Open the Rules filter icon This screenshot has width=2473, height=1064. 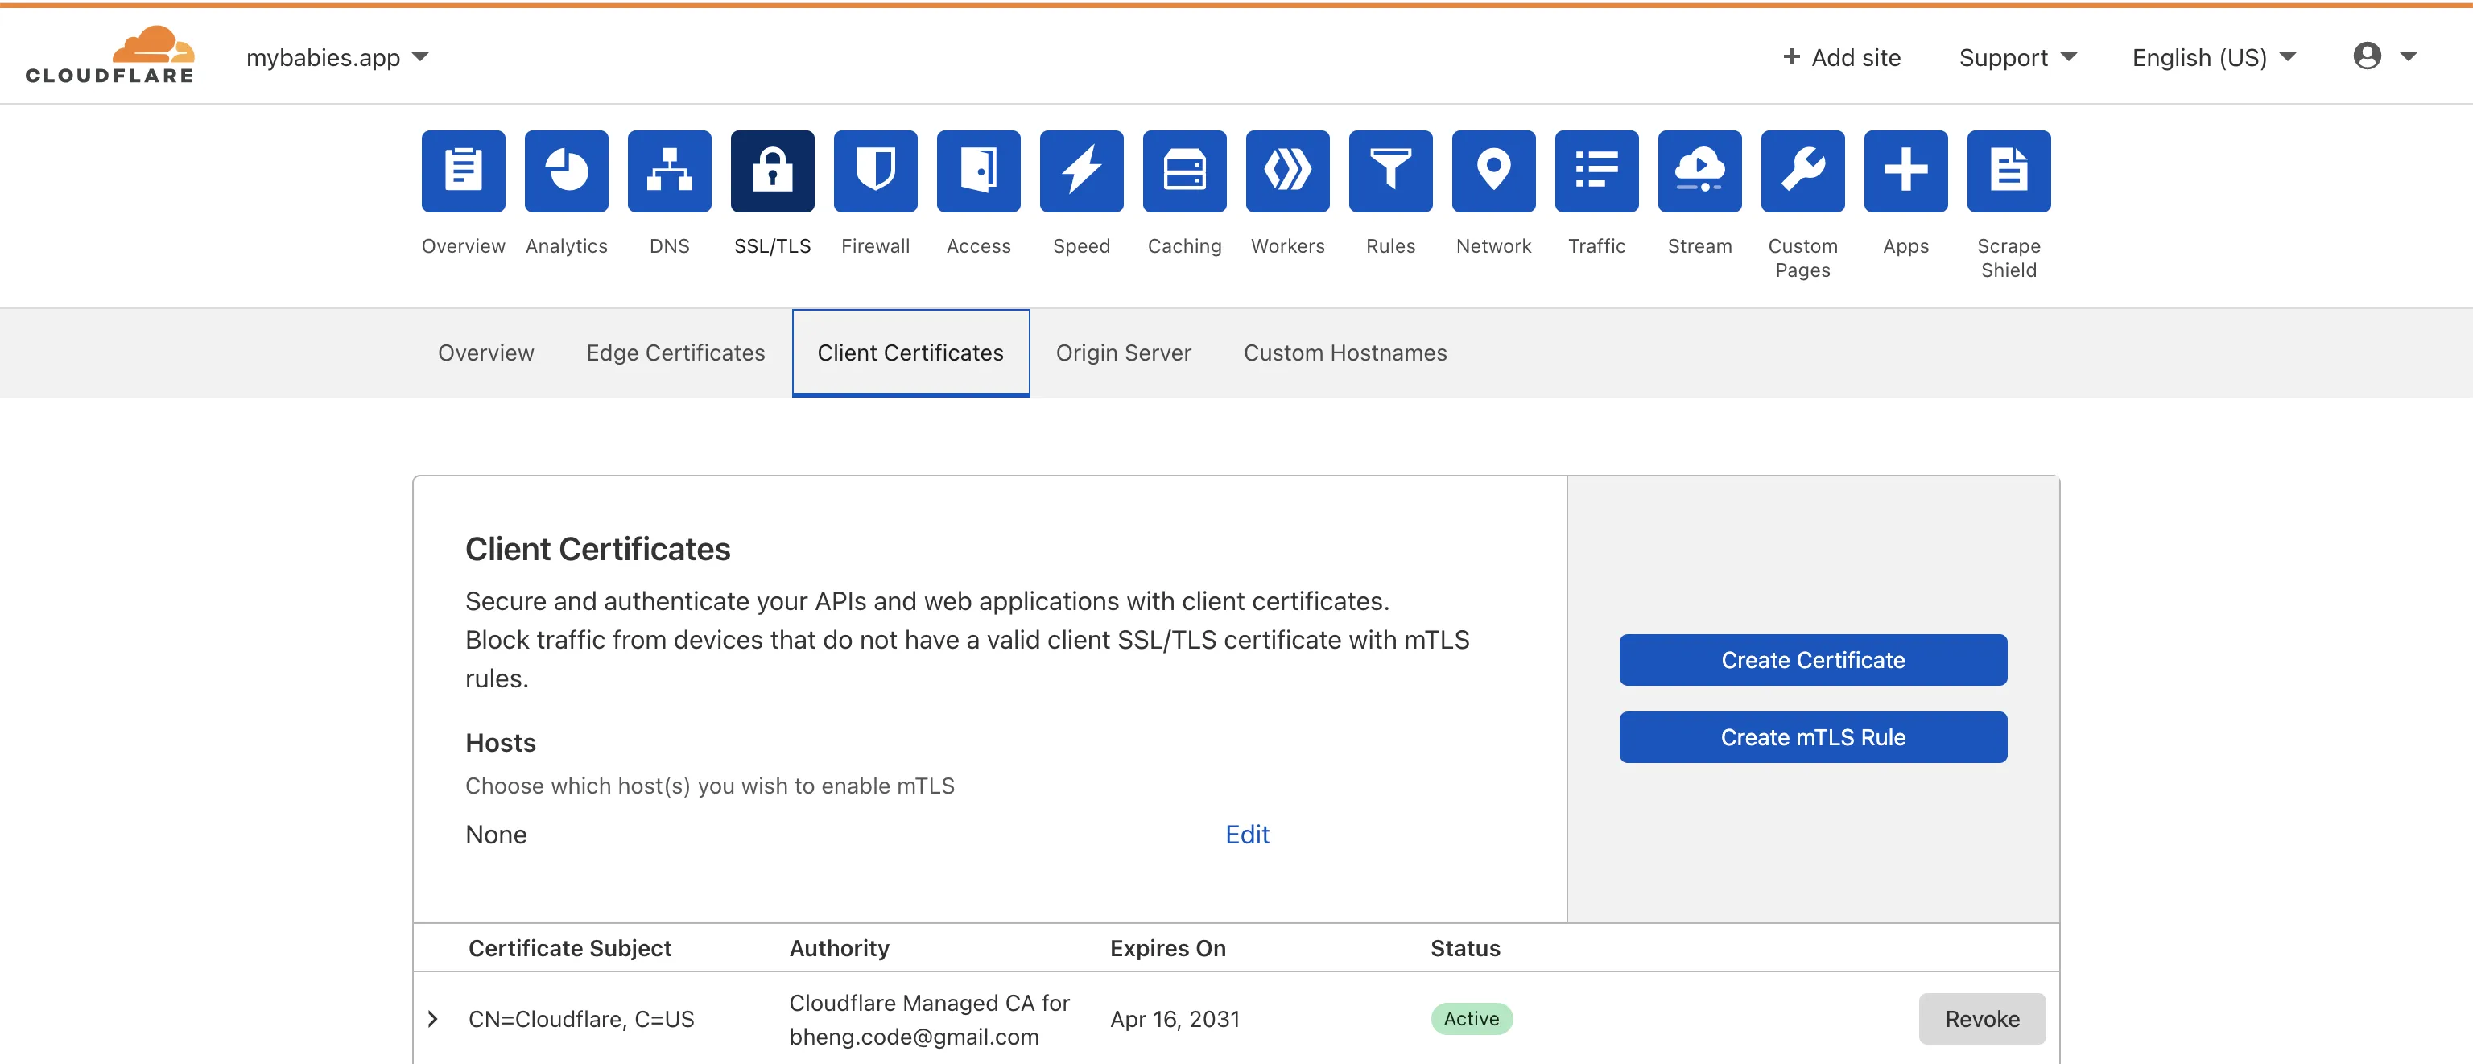1389,171
